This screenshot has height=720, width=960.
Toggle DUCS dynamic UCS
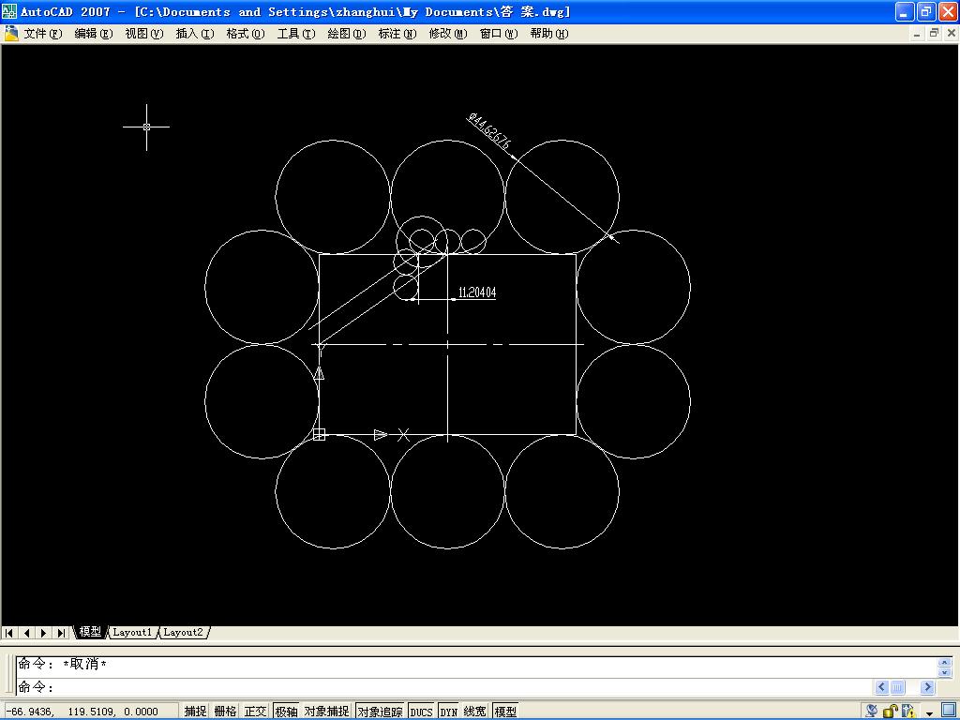point(421,711)
